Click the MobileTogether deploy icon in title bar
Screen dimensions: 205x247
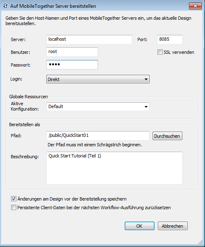pos(5,6)
